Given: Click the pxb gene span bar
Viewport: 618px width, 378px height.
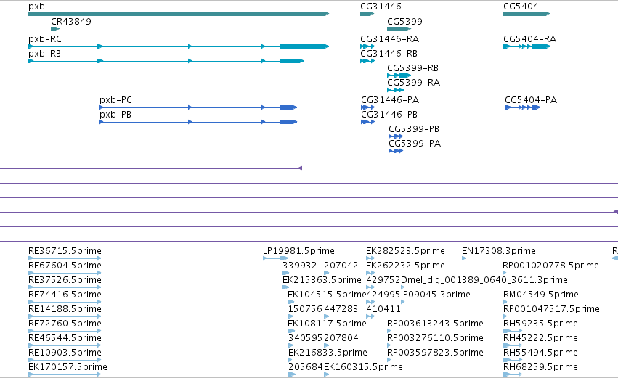Looking at the screenshot, I should click(x=179, y=14).
